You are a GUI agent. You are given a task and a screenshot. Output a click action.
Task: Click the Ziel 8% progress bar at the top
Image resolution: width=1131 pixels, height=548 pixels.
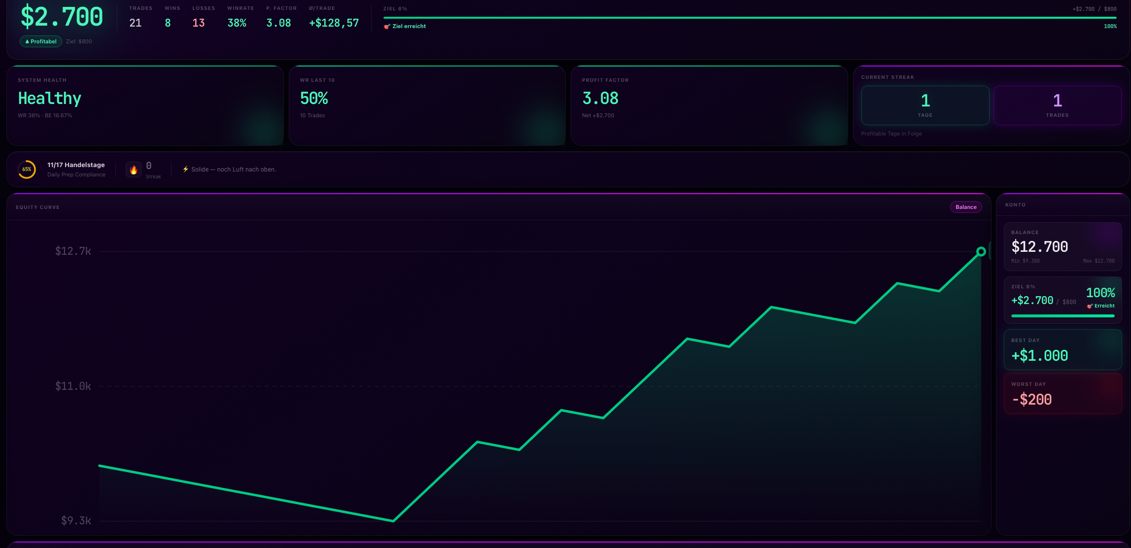749,18
